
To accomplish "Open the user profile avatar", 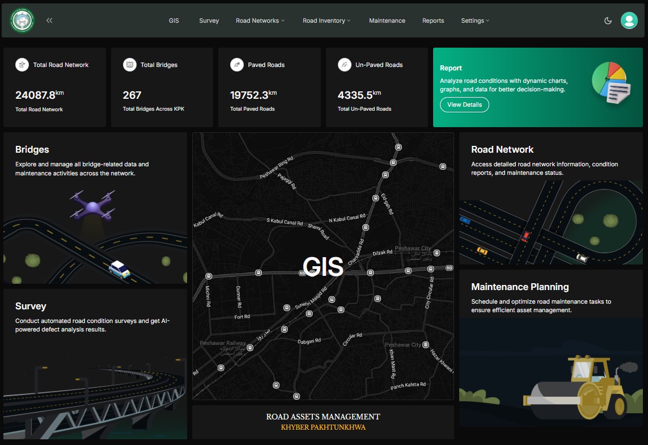I will point(629,20).
